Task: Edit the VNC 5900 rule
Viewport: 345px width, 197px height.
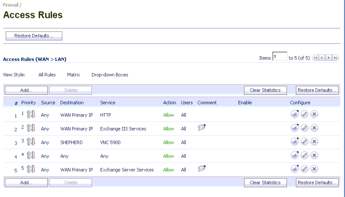Action: [304, 141]
